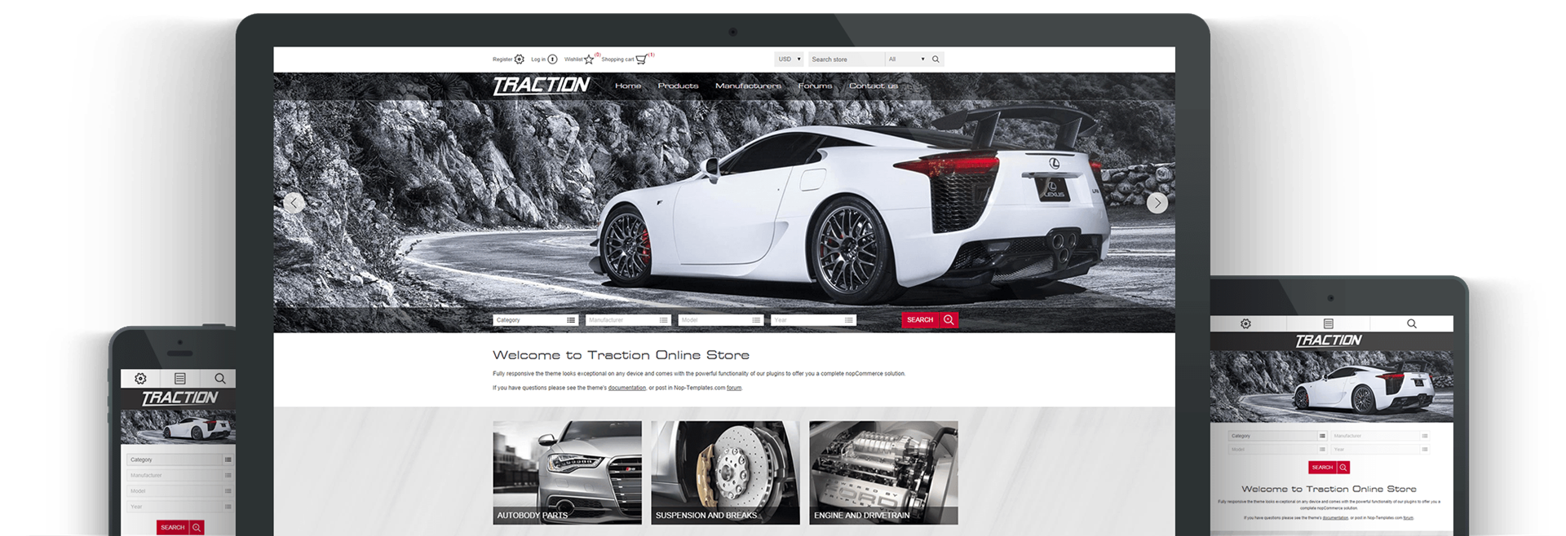Open the Forums menu item

click(x=815, y=86)
